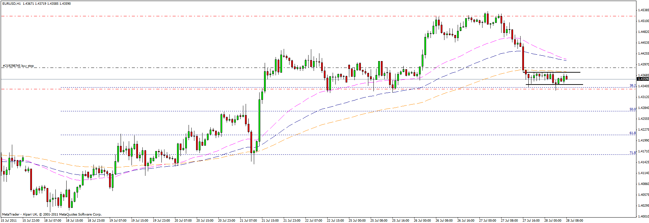Click the 1.45380 price axis label
Image resolution: width=649 pixels, height=223 pixels.
pyautogui.click(x=643, y=10)
